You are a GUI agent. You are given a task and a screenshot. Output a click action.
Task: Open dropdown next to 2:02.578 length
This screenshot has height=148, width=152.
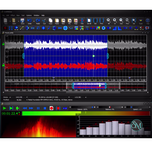(27, 97)
